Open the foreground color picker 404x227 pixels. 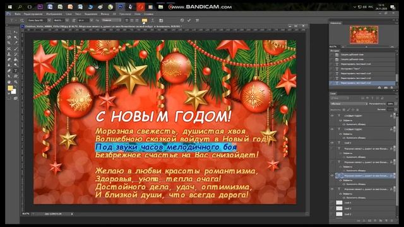click(10, 88)
